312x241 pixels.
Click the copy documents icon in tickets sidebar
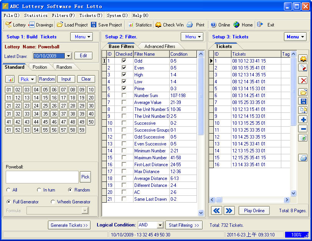tap(303, 110)
